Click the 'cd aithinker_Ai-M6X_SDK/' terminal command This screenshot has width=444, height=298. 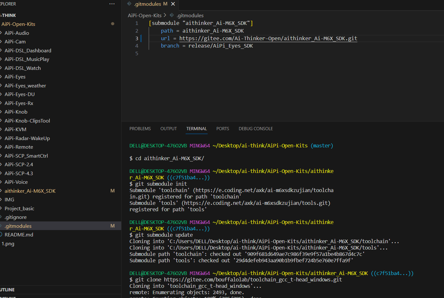(x=170, y=158)
